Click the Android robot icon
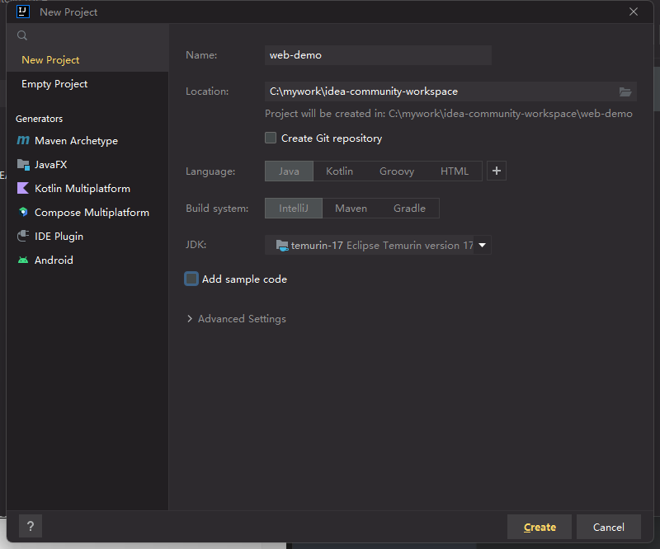 click(23, 260)
